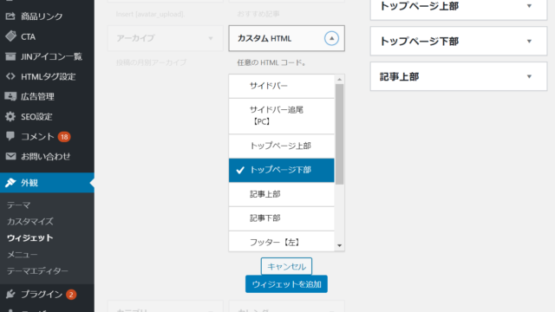This screenshot has width=555, height=312.
Task: Collapse the カスタム HTML widget arrow
Action: (x=331, y=38)
